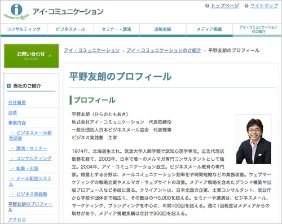
Task: Select the ビジネスメール navigation tab
Action: (x=70, y=29)
